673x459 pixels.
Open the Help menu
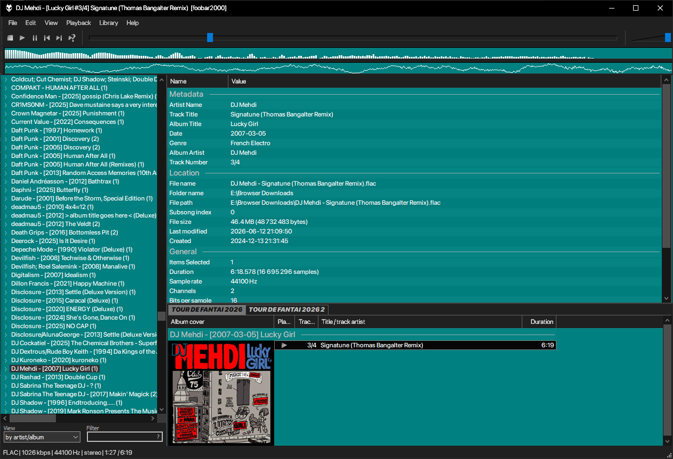[133, 23]
